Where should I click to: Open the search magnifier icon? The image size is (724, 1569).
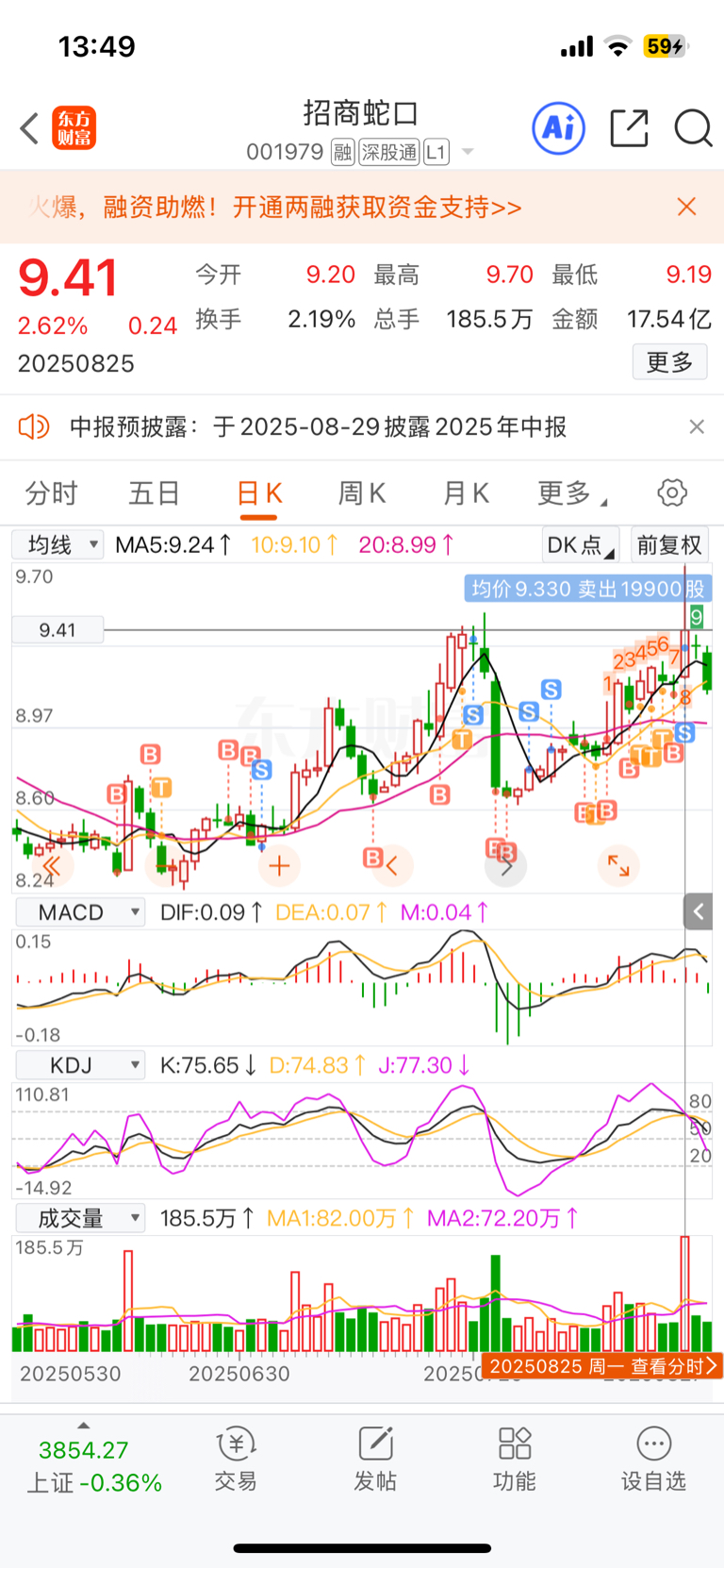coord(693,128)
